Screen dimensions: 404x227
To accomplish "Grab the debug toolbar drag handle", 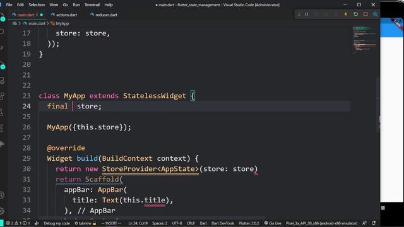I will 299,14.
